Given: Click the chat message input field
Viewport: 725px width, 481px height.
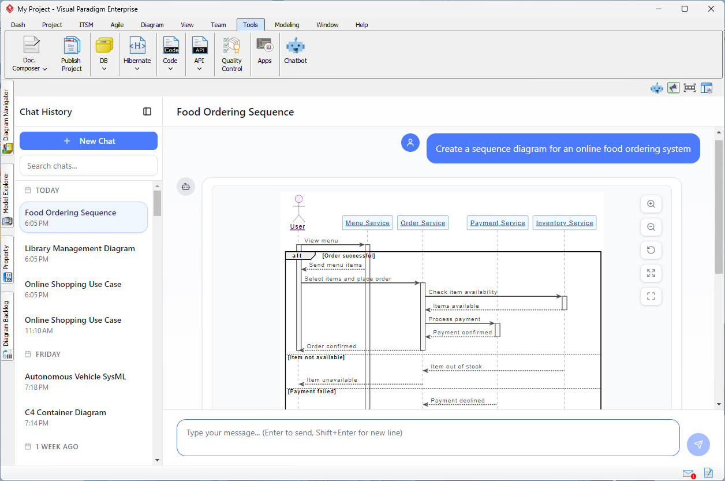Looking at the screenshot, I should coord(428,437).
